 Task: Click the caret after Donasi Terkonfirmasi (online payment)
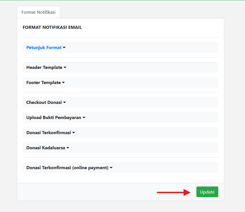coord(111,168)
